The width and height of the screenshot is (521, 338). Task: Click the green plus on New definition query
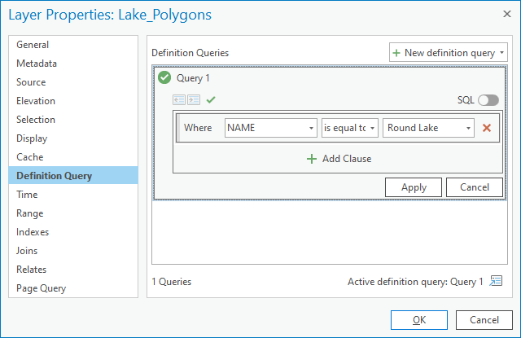[x=396, y=53]
